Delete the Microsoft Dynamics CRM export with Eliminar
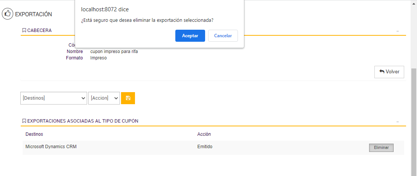 click(381, 148)
